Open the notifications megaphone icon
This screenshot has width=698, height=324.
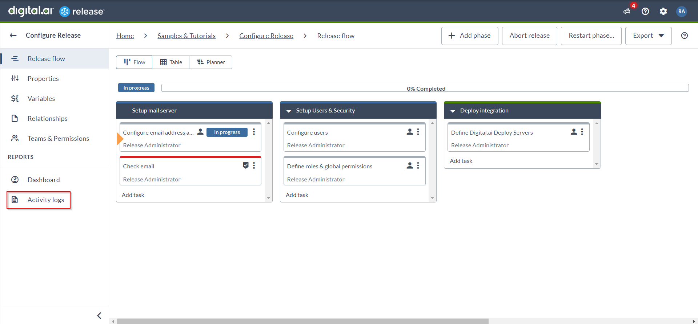click(x=627, y=11)
